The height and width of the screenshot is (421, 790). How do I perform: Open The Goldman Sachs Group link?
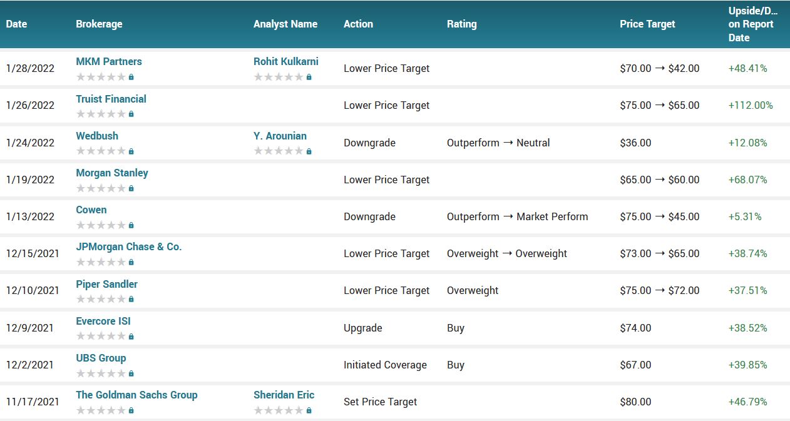(136, 395)
